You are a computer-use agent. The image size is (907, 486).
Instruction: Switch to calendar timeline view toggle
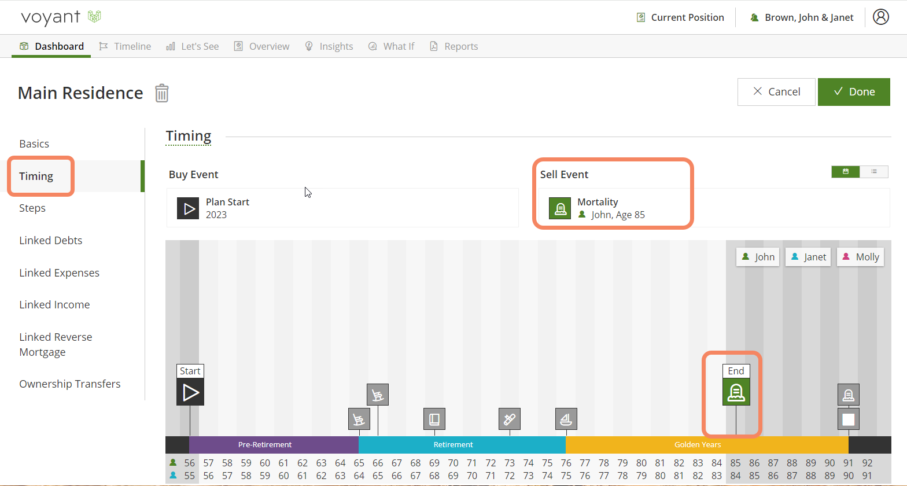coord(846,171)
